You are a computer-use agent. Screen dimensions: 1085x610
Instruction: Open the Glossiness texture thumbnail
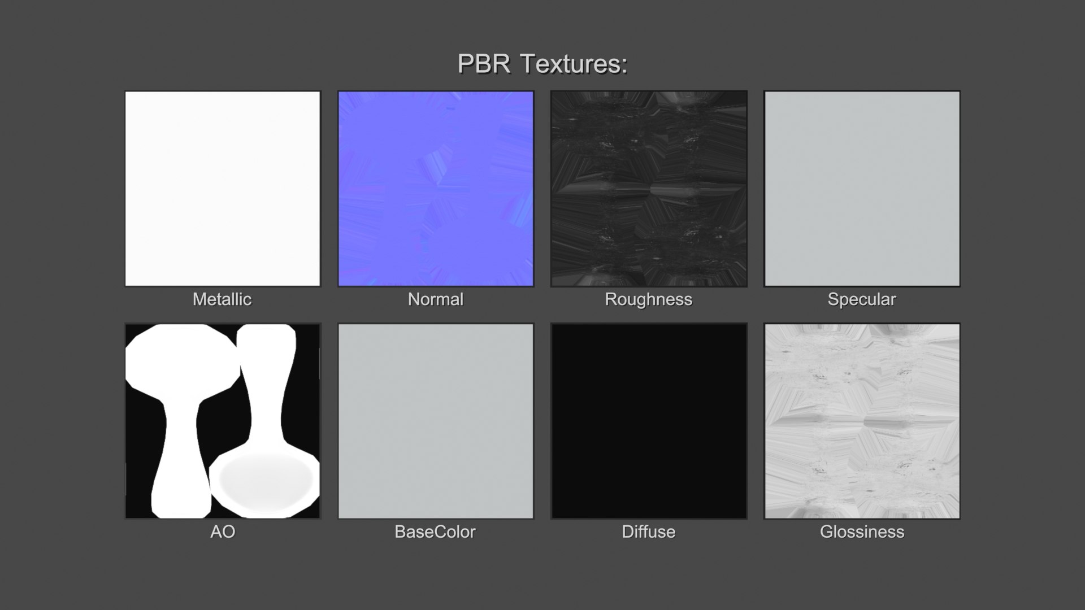tap(862, 421)
